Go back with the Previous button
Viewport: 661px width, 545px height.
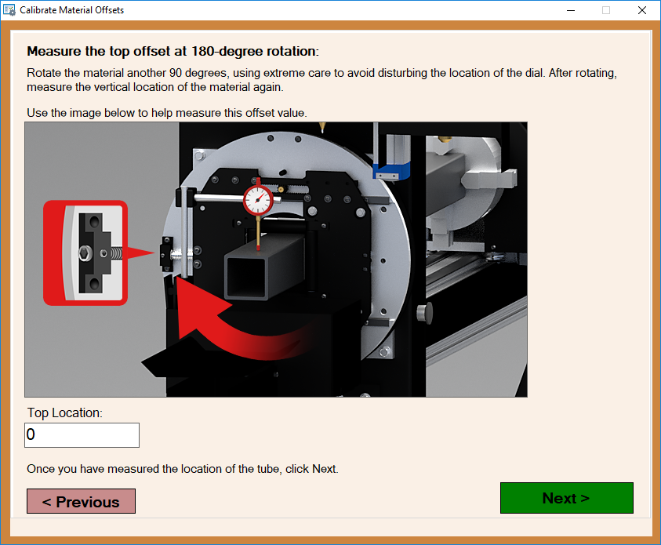(81, 501)
